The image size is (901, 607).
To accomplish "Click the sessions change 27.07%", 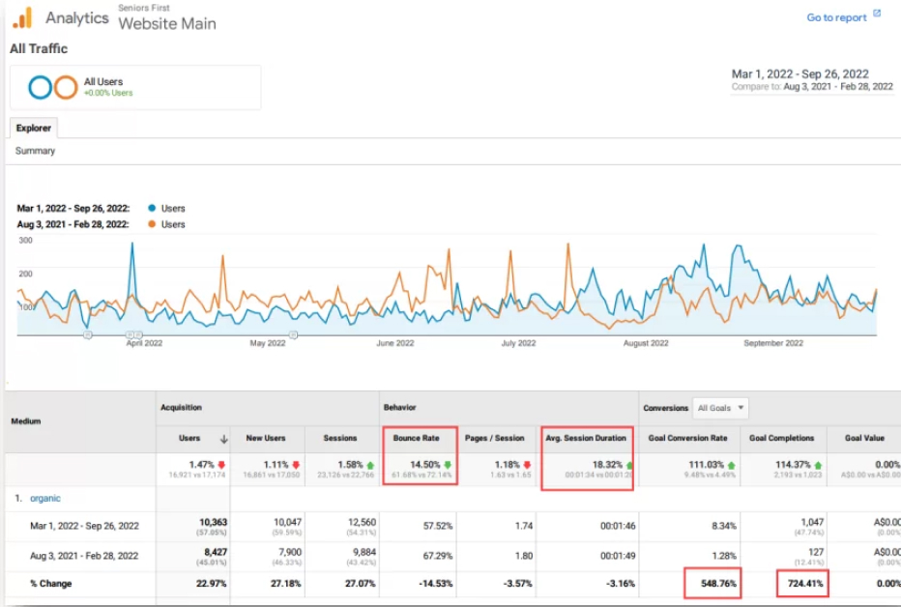I will (x=360, y=584).
